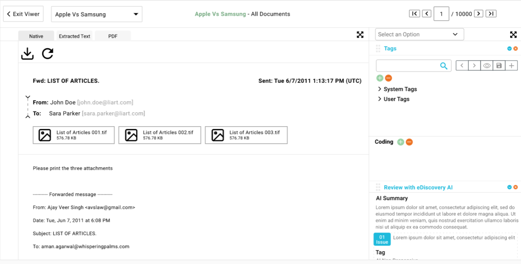Go to the last document

(x=491, y=14)
